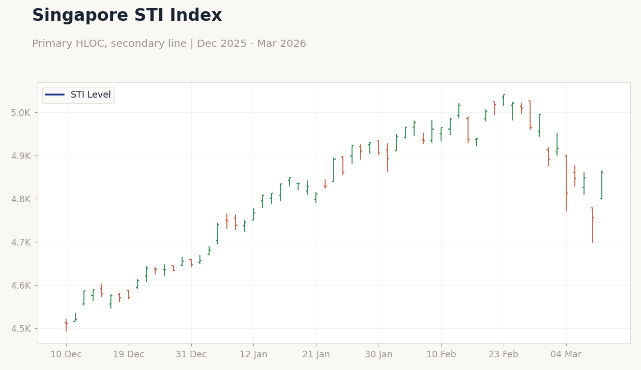Click the 19 Dec x-axis label
This screenshot has height=370, width=641.
coord(129,355)
